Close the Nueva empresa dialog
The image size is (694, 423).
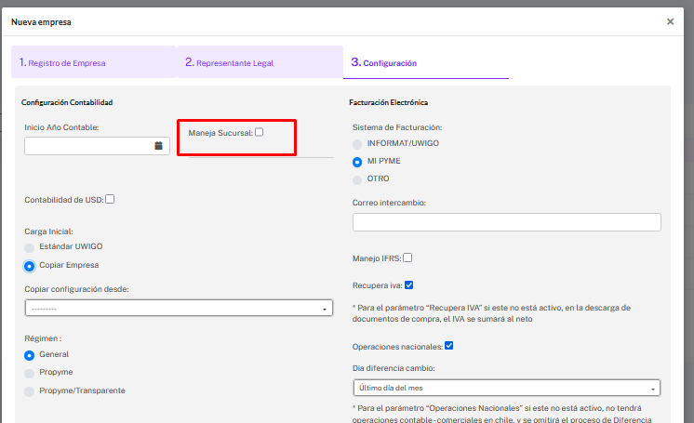[x=670, y=21]
